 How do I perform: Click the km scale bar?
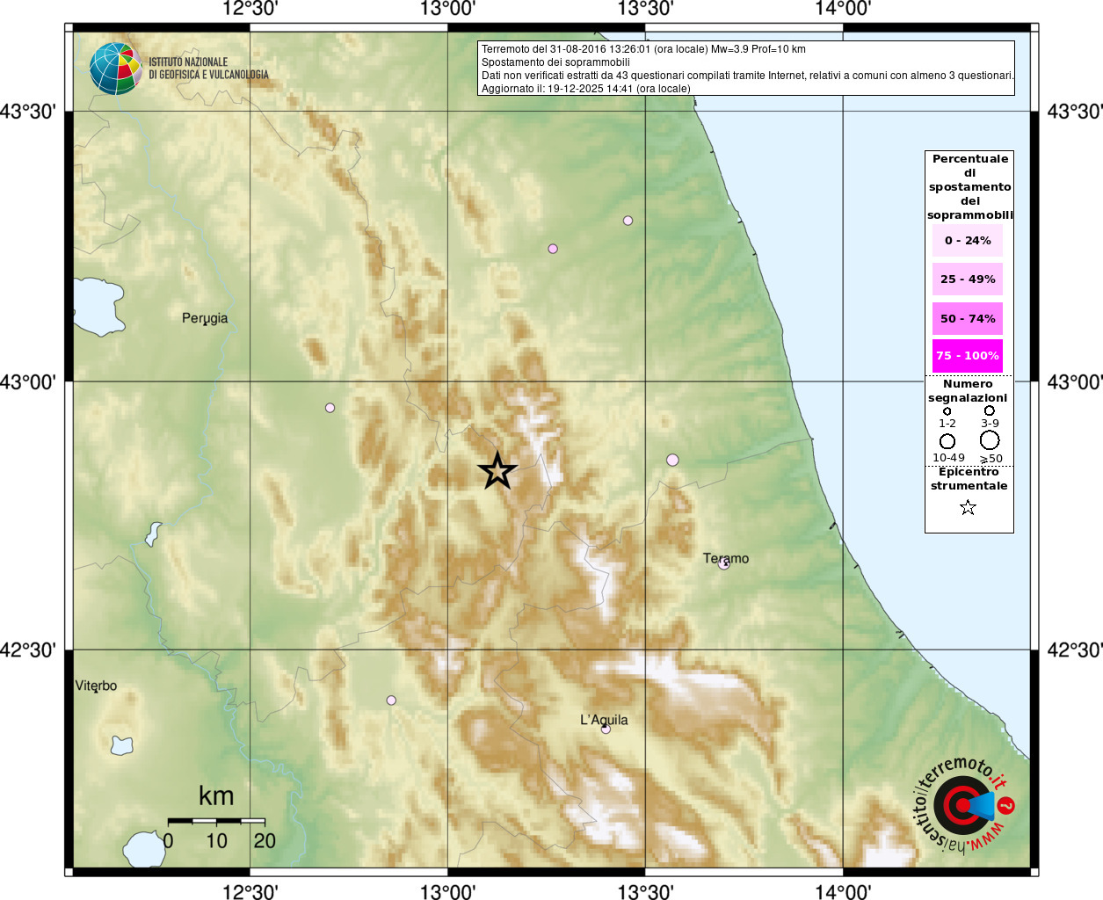pos(216,821)
